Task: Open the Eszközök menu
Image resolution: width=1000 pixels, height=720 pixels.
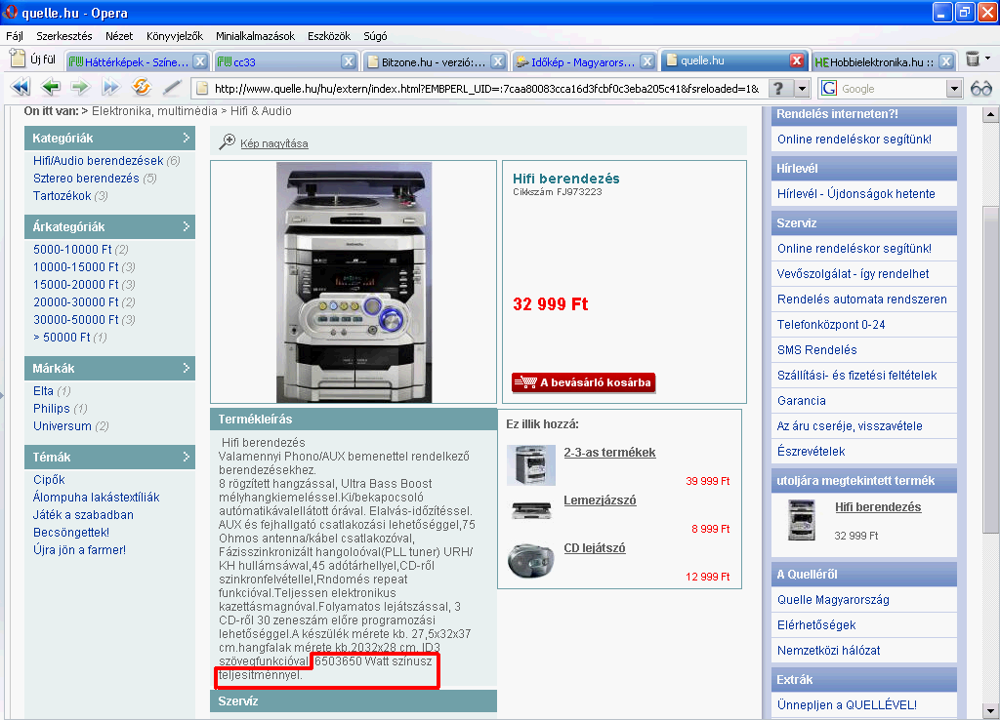Action: click(x=329, y=36)
